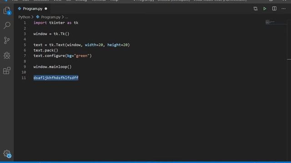291x163 pixels.
Task: Open the Debug view with the bug icon
Action: pos(7,55)
